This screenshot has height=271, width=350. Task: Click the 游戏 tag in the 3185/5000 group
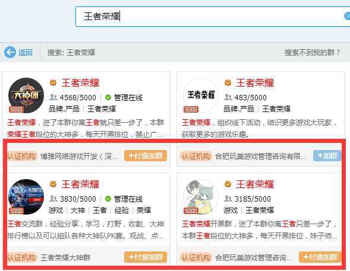[x=231, y=210]
